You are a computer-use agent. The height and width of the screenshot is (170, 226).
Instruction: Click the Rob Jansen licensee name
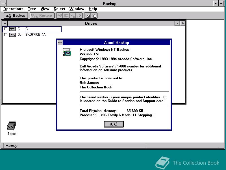click(x=89, y=83)
